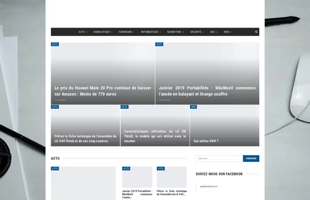
Task: Click the search magnifier icon in navbar
Action: (x=256, y=32)
